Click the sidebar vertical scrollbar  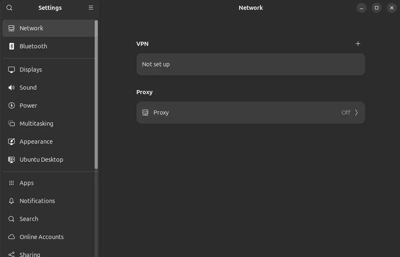96,94
